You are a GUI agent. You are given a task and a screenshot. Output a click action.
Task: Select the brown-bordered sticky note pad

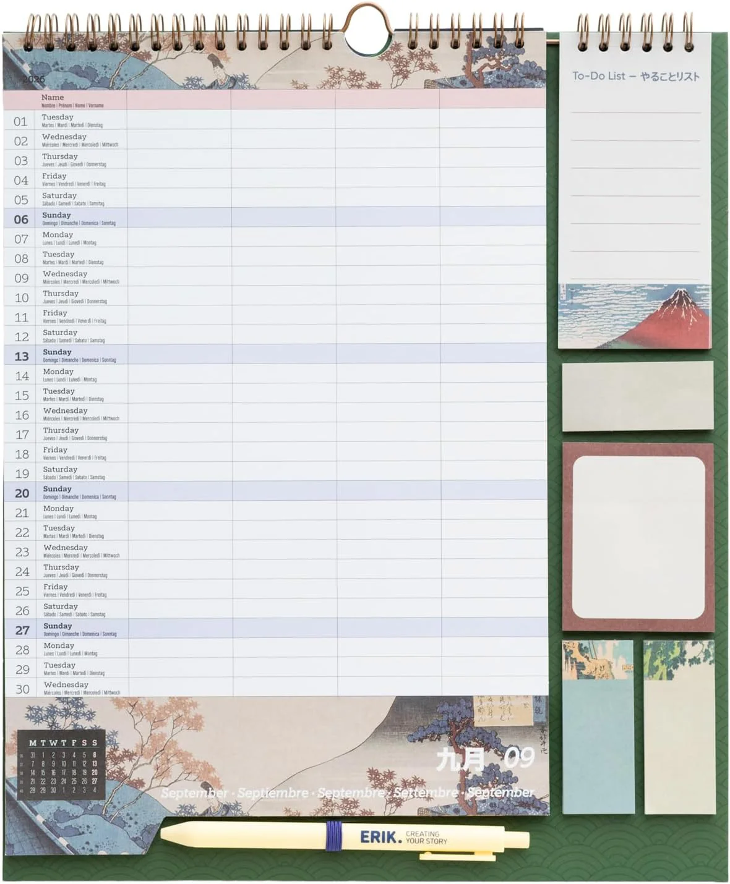(638, 537)
